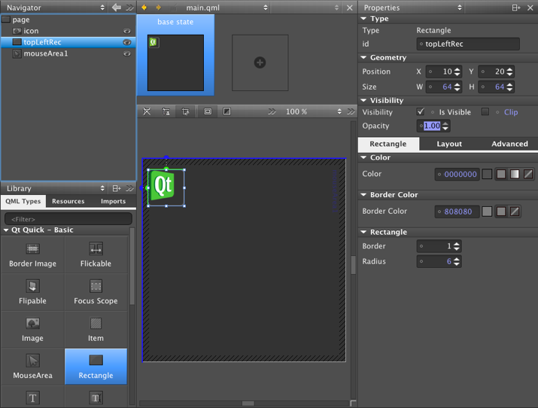The width and height of the screenshot is (538, 408).
Task: Open the Resources tab in Library
Action: 68,201
